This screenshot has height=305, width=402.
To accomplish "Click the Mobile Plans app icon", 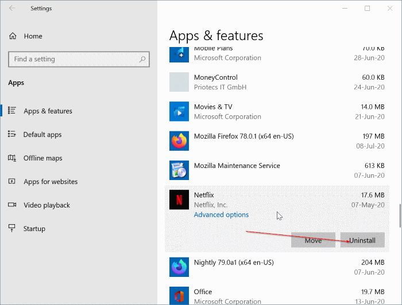I will coord(179,54).
